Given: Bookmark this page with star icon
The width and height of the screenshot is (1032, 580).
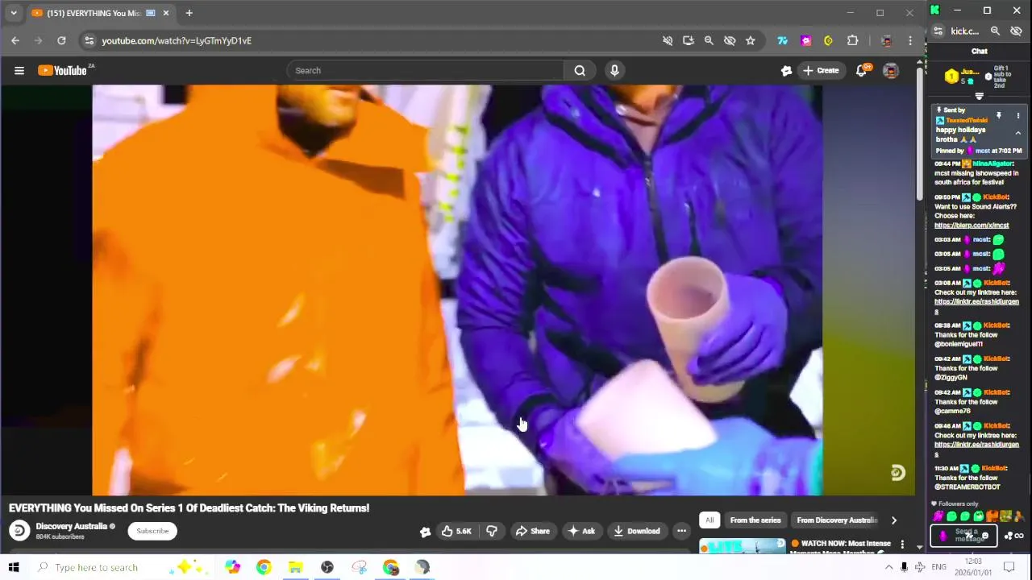Looking at the screenshot, I should [750, 41].
